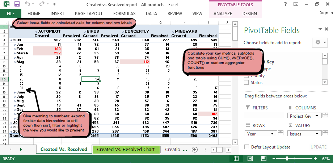Switch to Created Vs. Resolved Chart sheet

(126, 149)
